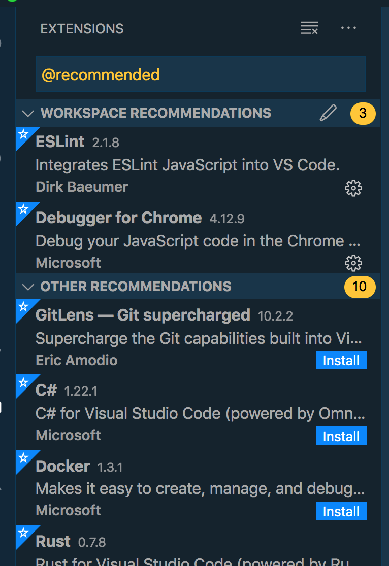
Task: Collapse the OTHER RECOMMENDATIONS section
Action: [29, 287]
